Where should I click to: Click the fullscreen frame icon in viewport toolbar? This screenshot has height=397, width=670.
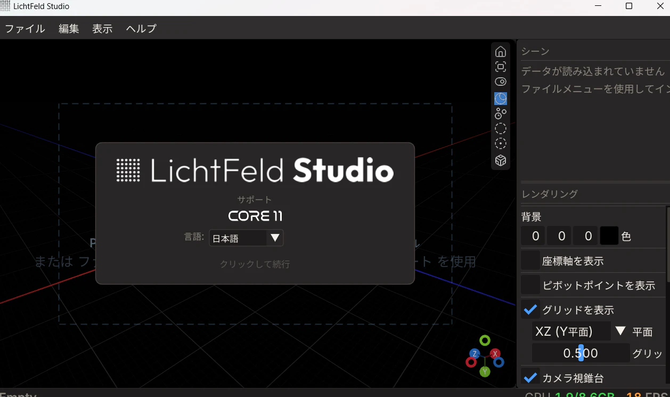pyautogui.click(x=501, y=67)
